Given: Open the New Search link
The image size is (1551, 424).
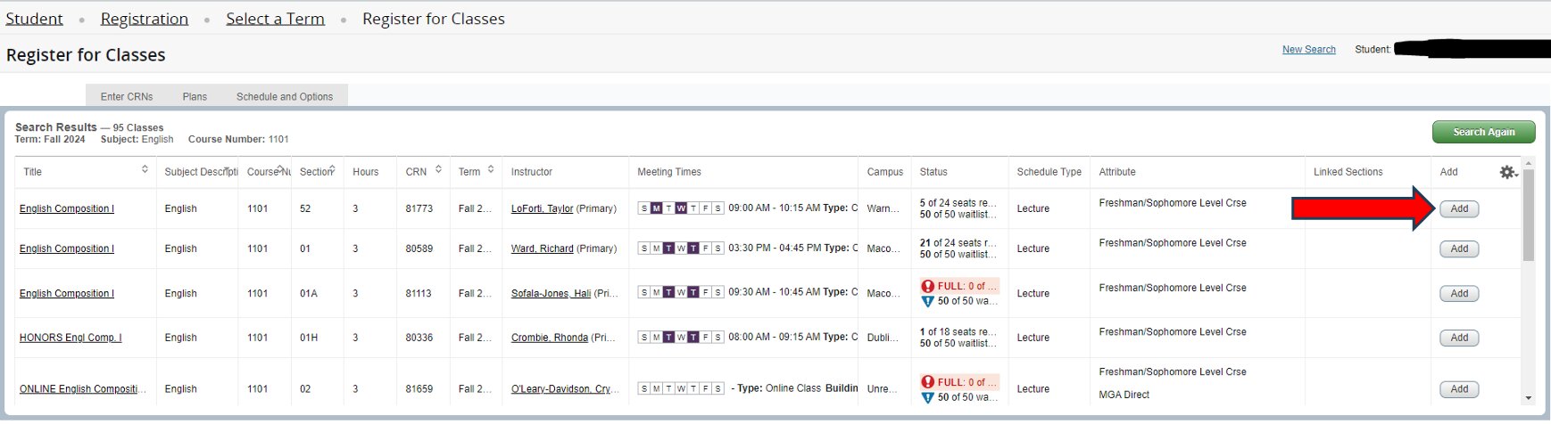Looking at the screenshot, I should pyautogui.click(x=1308, y=50).
